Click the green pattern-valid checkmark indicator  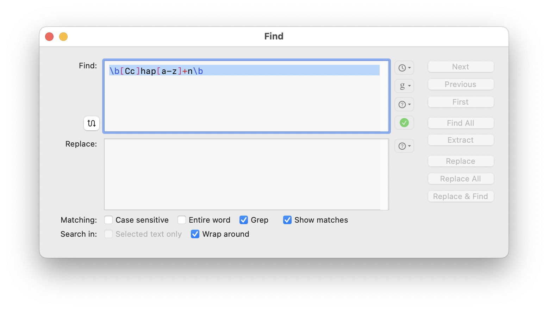[x=404, y=123]
